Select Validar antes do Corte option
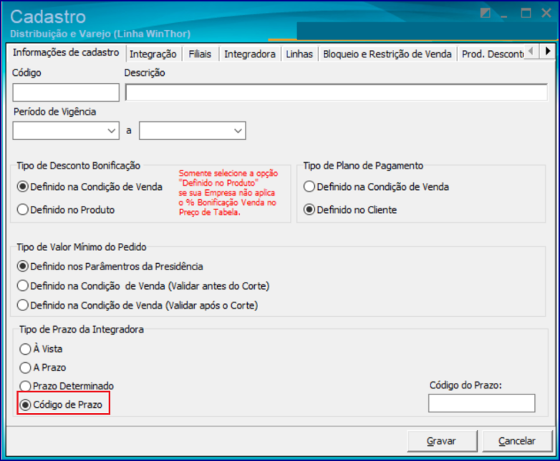560x461 pixels. tap(143, 286)
